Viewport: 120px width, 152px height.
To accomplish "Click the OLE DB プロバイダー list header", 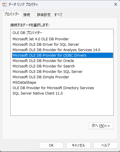I will tap(62, 33).
